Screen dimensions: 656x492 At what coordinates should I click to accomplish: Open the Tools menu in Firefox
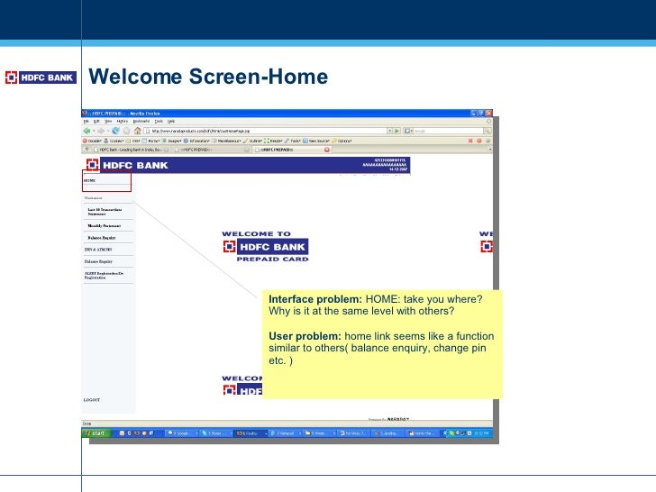[x=159, y=122]
